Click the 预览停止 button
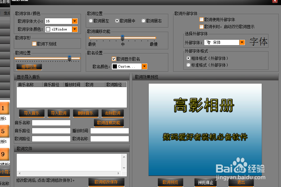Screen dimensions: 281x187 206,182
